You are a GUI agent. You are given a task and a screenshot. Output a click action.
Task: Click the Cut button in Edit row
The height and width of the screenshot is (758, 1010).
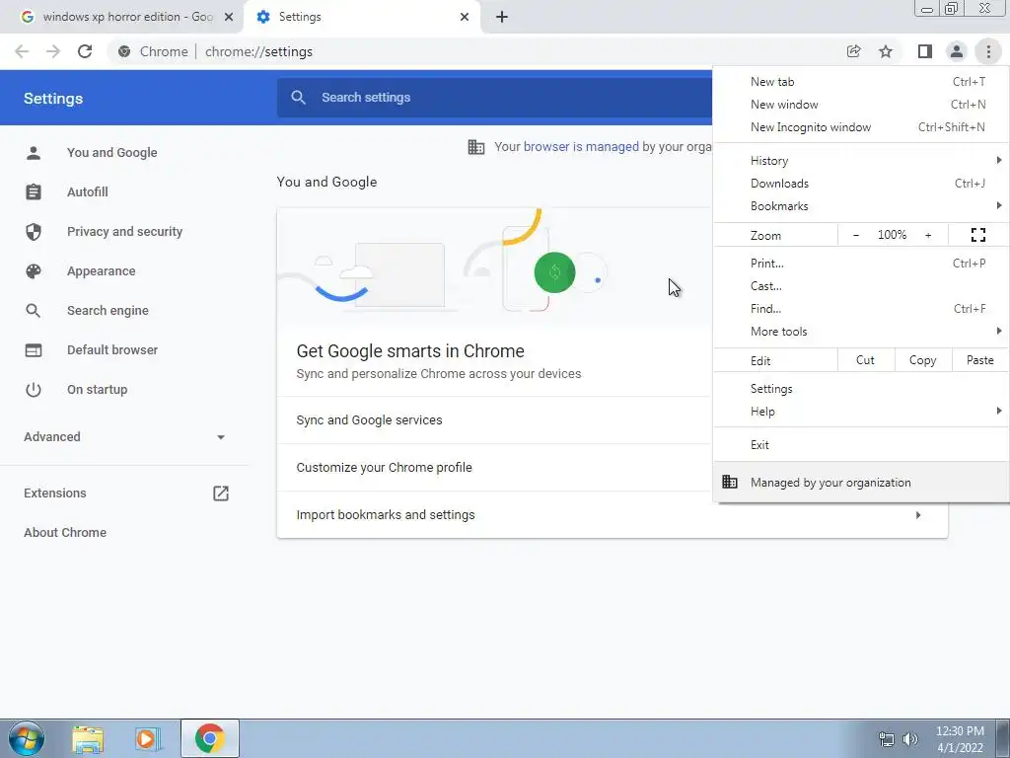tap(866, 360)
